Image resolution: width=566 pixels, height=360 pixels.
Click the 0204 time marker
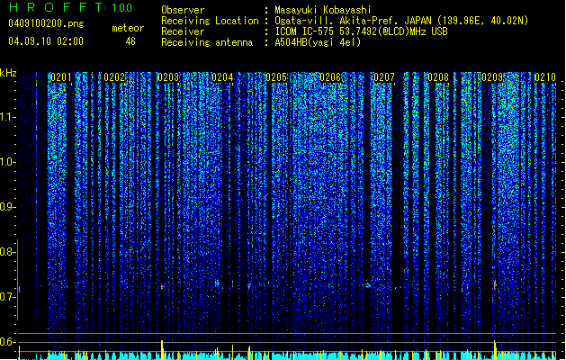click(222, 77)
